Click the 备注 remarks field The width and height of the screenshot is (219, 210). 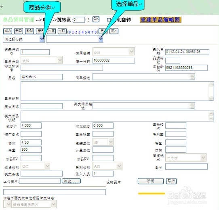(186, 166)
